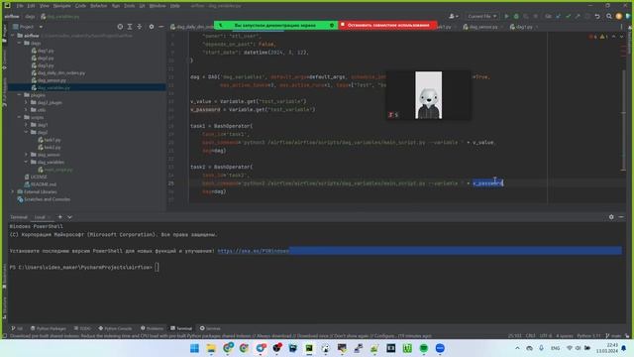The height and width of the screenshot is (357, 634).
Task: Open Terminal panel settings gear
Action: (611, 217)
